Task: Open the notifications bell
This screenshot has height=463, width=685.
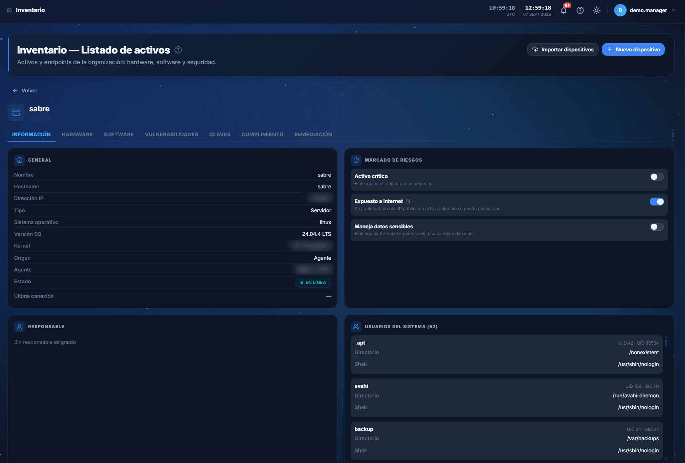Action: coord(564,10)
